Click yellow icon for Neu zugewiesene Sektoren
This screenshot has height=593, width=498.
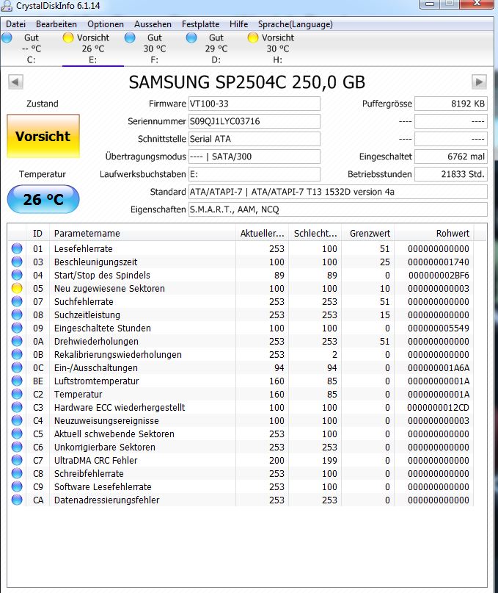click(17, 288)
